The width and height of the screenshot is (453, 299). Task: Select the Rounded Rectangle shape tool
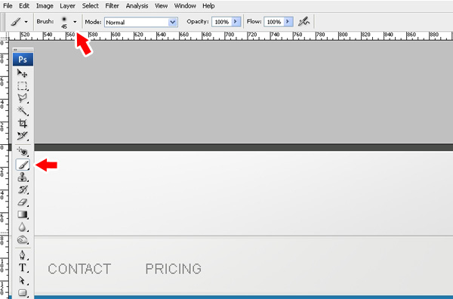(x=22, y=293)
